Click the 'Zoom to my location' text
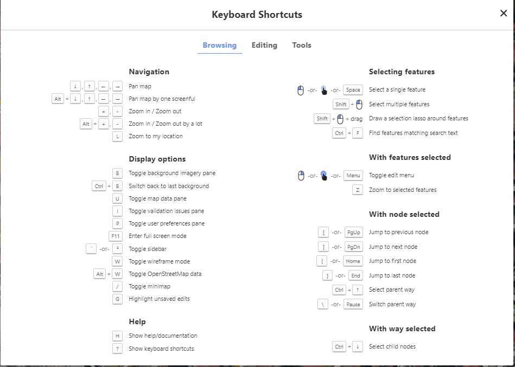Screen dimensions: 515x367 click(x=156, y=136)
